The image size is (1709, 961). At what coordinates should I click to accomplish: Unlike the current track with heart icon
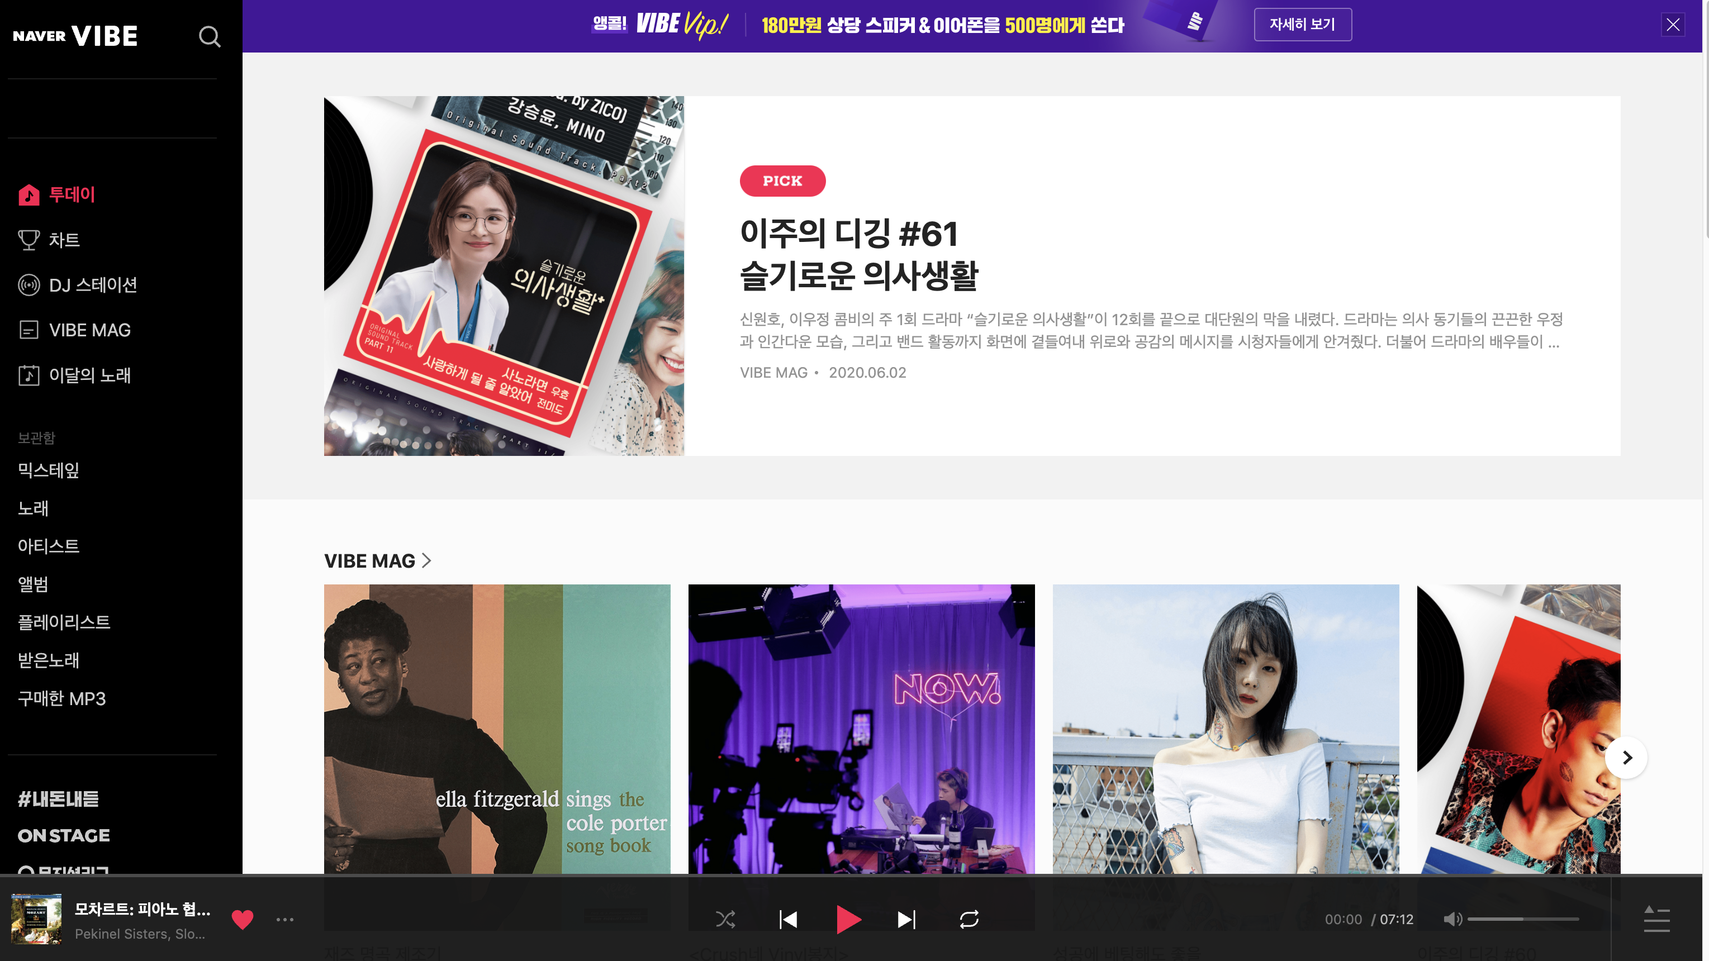pos(242,919)
